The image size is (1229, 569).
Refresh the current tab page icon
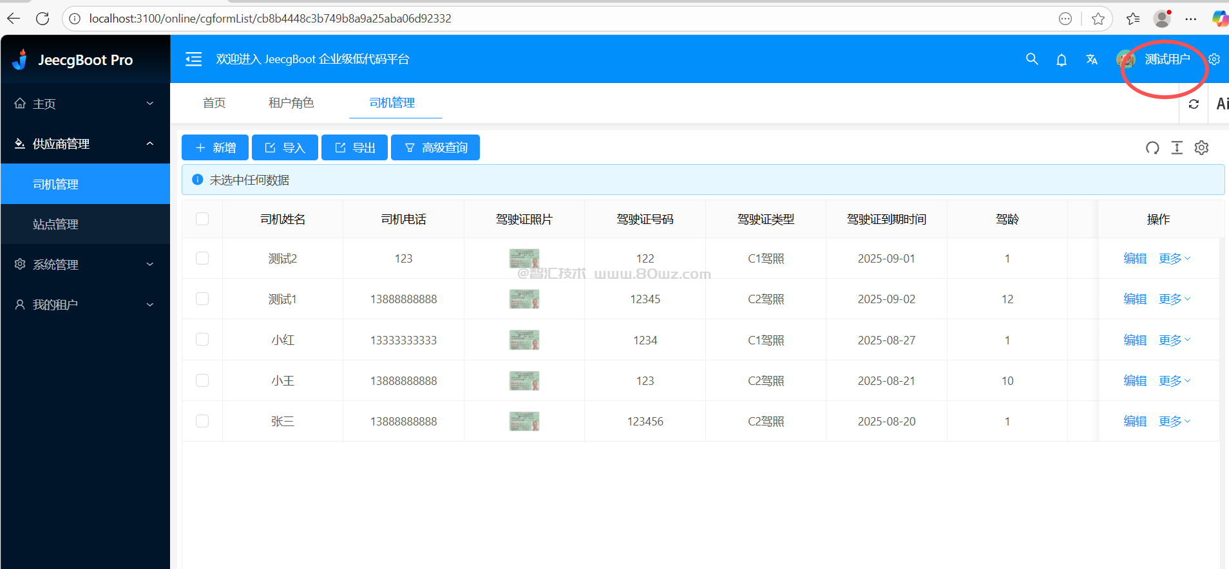(1194, 104)
